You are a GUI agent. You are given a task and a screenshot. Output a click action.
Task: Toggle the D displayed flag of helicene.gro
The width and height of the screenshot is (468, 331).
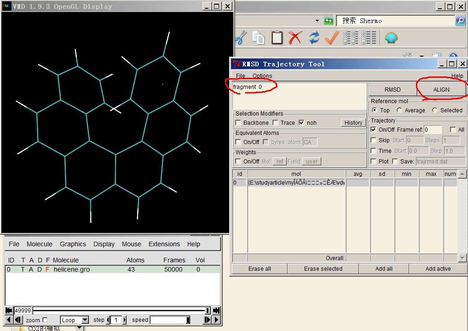[x=40, y=269]
